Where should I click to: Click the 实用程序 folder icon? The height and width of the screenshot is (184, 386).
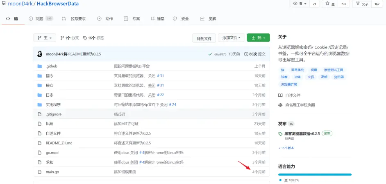[40, 104]
